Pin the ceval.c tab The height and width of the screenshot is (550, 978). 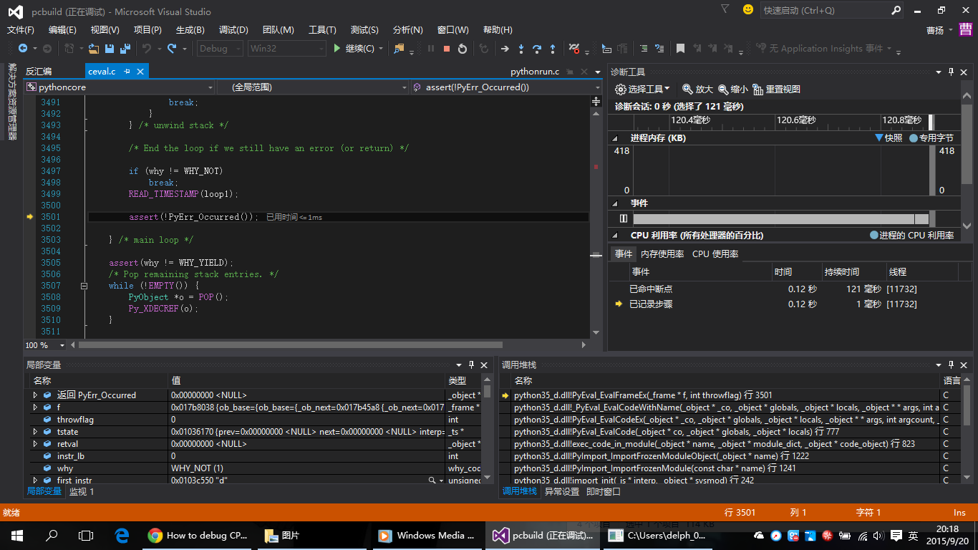[x=127, y=72]
